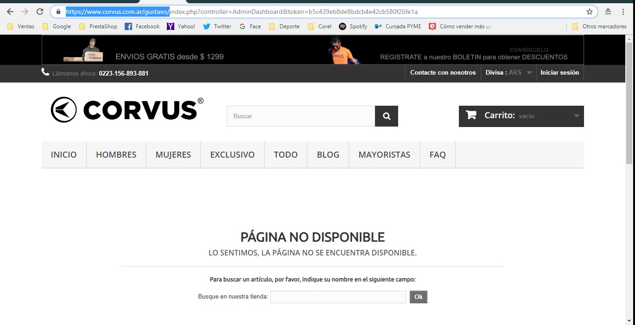Screen dimensions: 635x325
Task: Go to the INICIO menu item
Action: point(64,155)
